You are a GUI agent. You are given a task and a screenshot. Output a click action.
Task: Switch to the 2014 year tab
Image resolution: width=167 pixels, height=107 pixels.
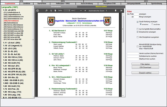(x=104, y=1)
